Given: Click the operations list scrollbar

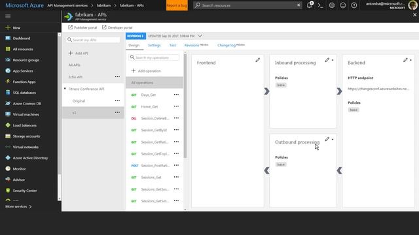Looking at the screenshot, I should [185, 106].
